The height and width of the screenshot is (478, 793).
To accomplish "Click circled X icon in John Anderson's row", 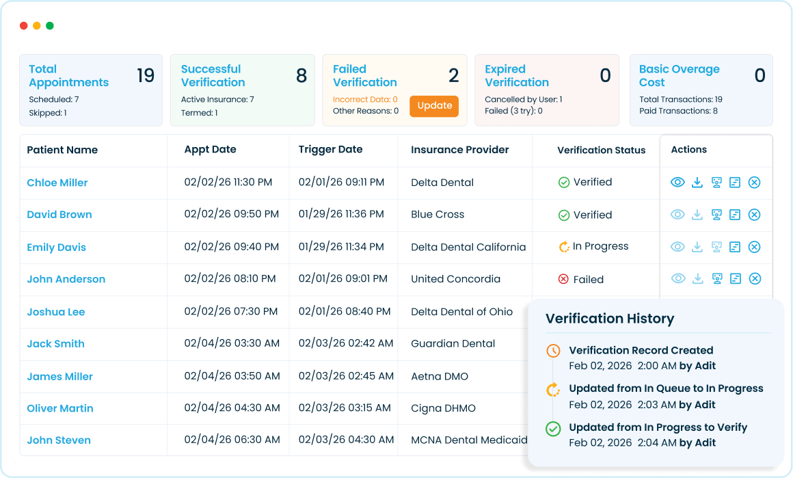I will pyautogui.click(x=755, y=279).
